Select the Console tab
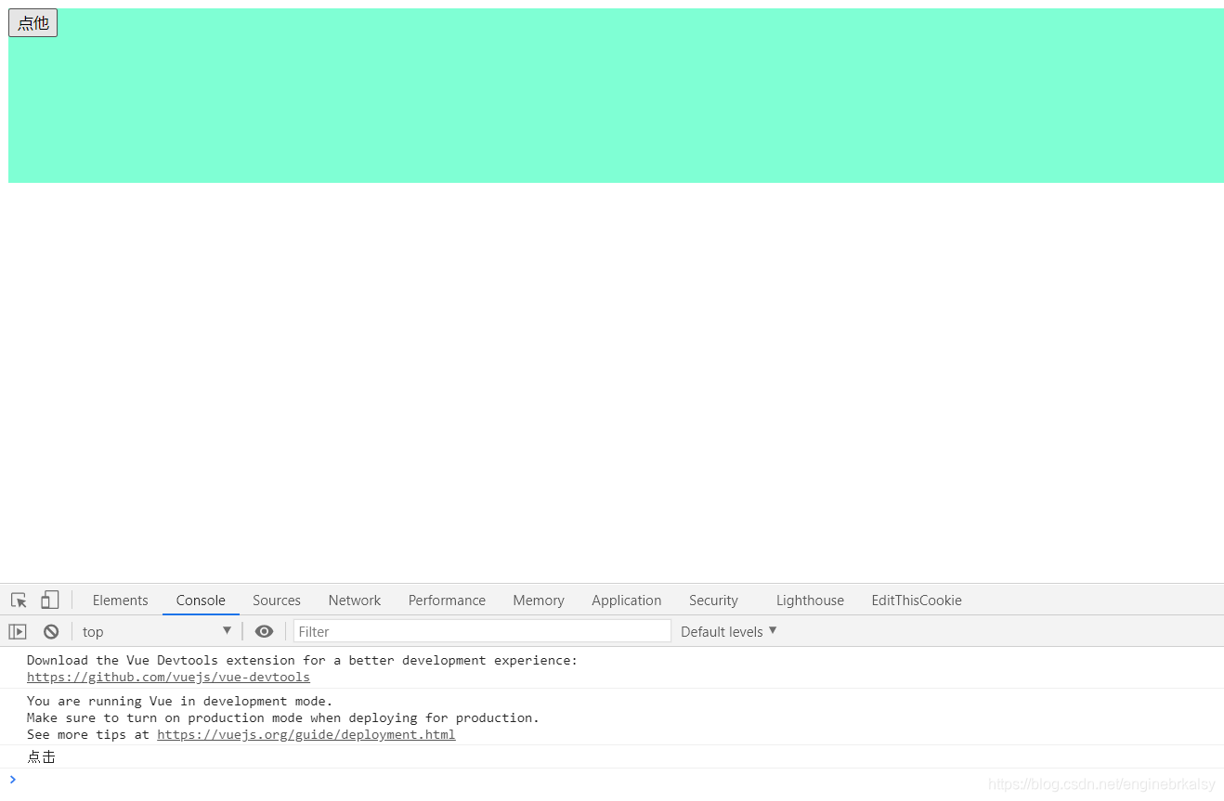The image size is (1224, 801). [x=201, y=601]
